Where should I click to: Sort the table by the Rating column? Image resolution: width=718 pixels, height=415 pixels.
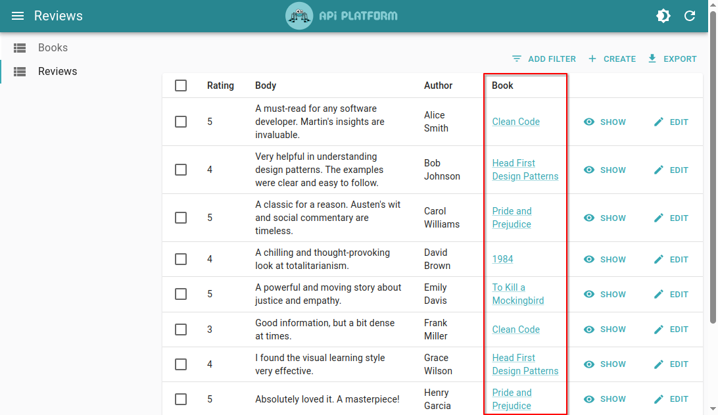click(x=220, y=85)
